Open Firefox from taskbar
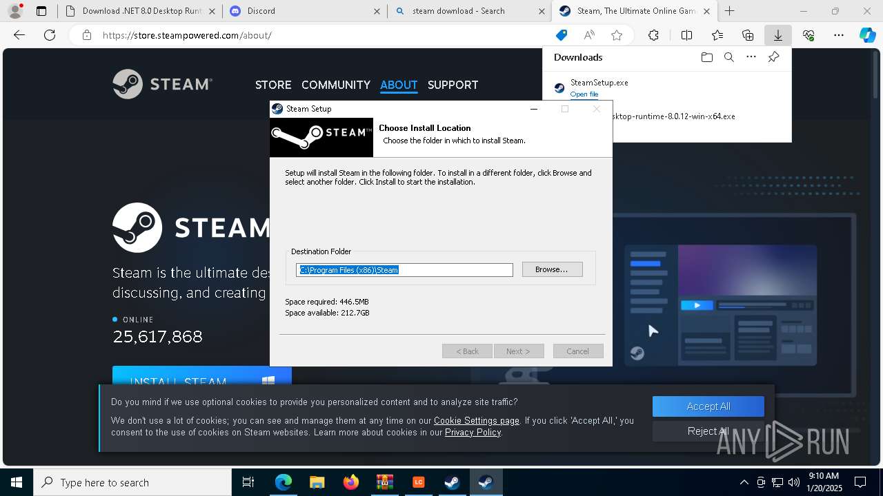The height and width of the screenshot is (496, 883). coord(351,482)
